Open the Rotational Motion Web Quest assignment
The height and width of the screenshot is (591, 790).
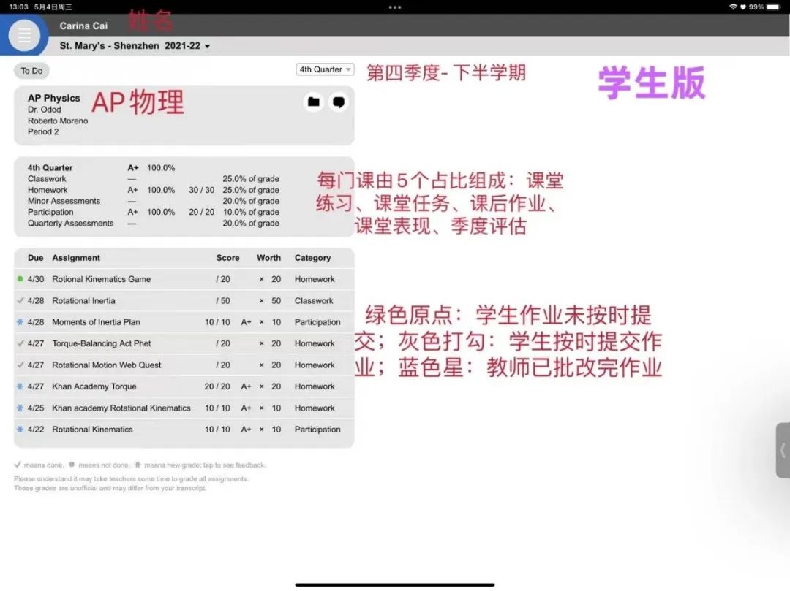tap(184, 365)
